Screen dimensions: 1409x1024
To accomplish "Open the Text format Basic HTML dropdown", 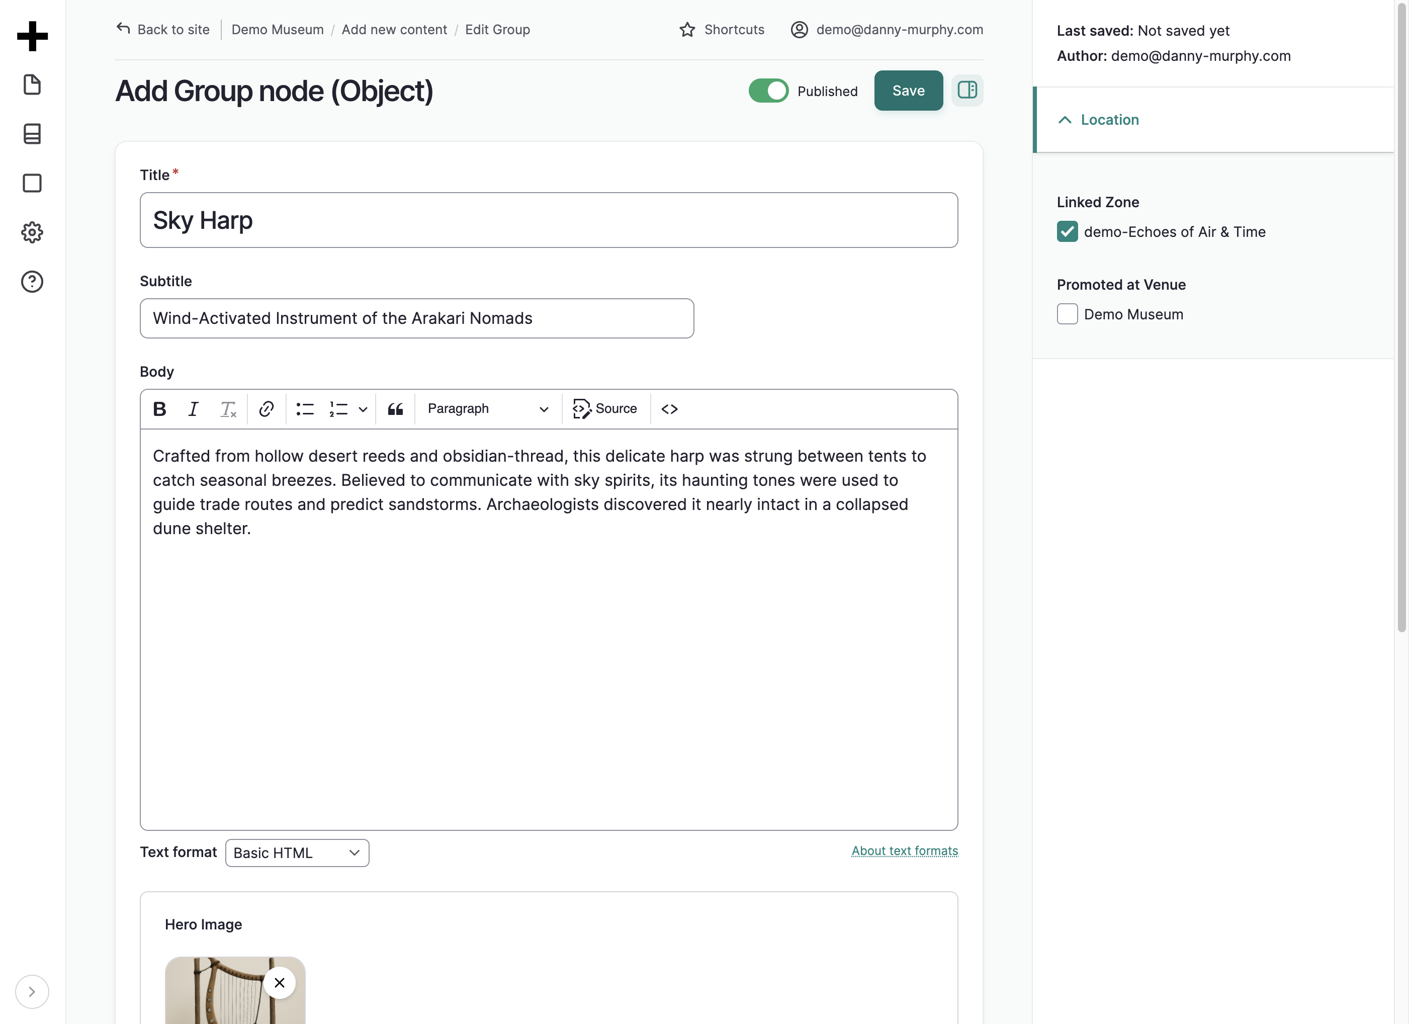I will pos(297,853).
